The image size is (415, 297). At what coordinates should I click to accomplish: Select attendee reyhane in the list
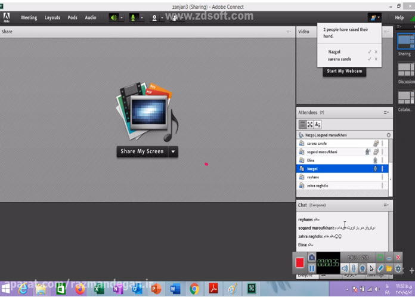342,177
